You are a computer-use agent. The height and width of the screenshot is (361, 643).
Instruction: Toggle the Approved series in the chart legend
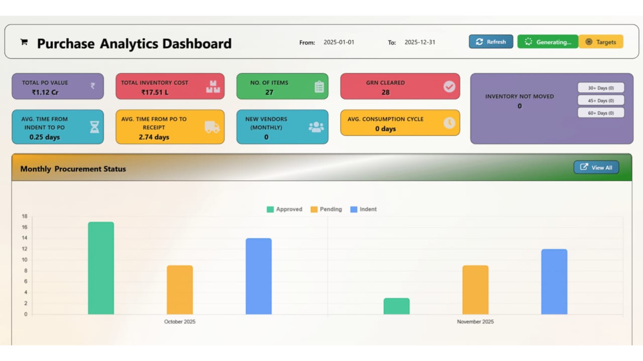click(x=284, y=209)
